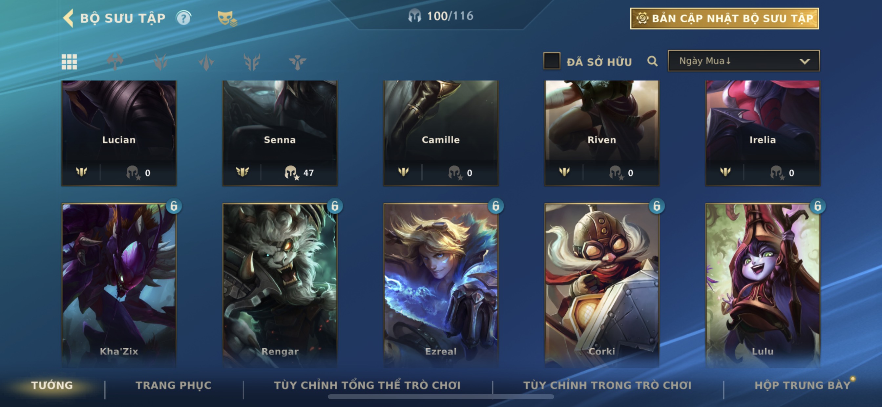This screenshot has width=882, height=407.
Task: Filter by the Support role icon
Action: [x=297, y=62]
